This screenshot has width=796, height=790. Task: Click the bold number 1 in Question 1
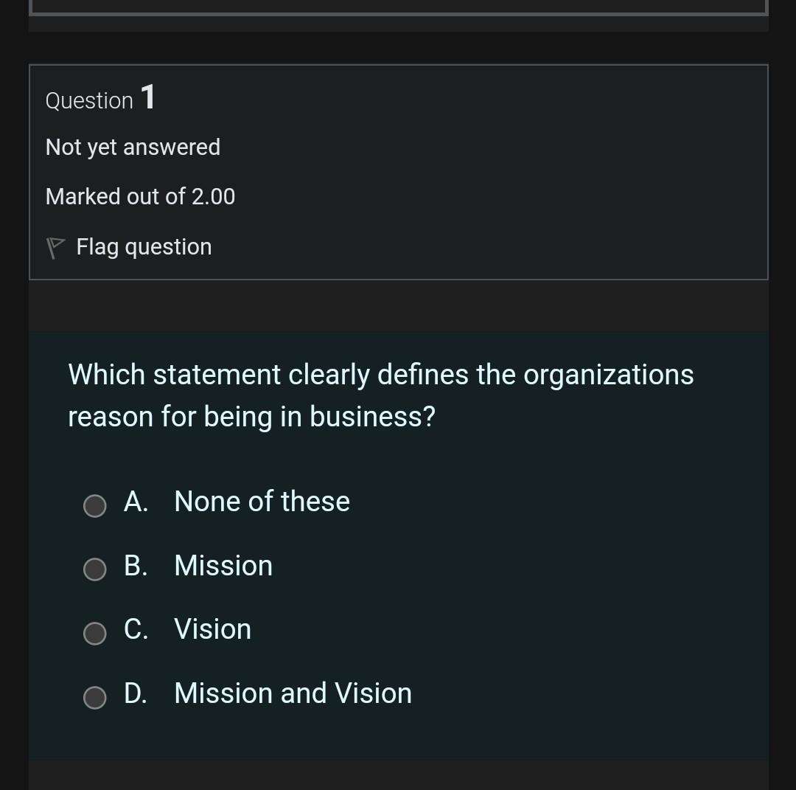(x=149, y=98)
